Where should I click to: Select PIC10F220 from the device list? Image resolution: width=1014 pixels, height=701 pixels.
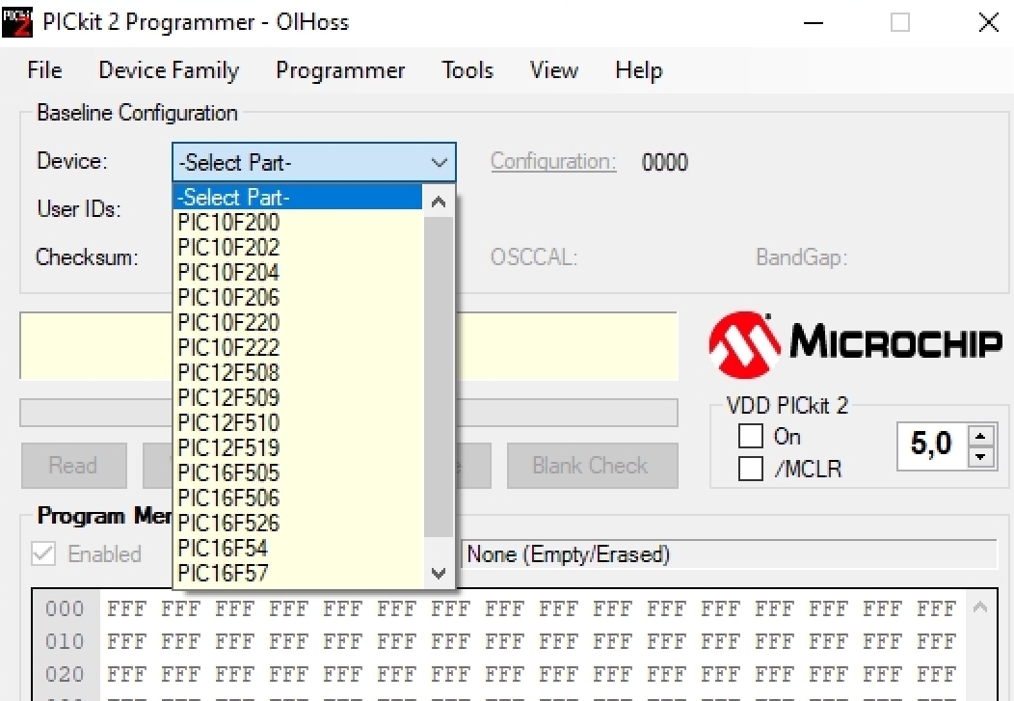[298, 322]
